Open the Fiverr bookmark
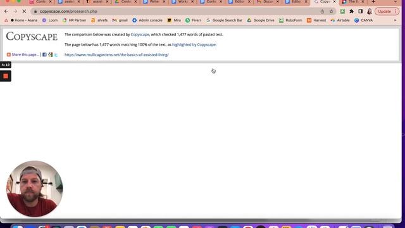This screenshot has height=228, width=405. [x=193, y=20]
